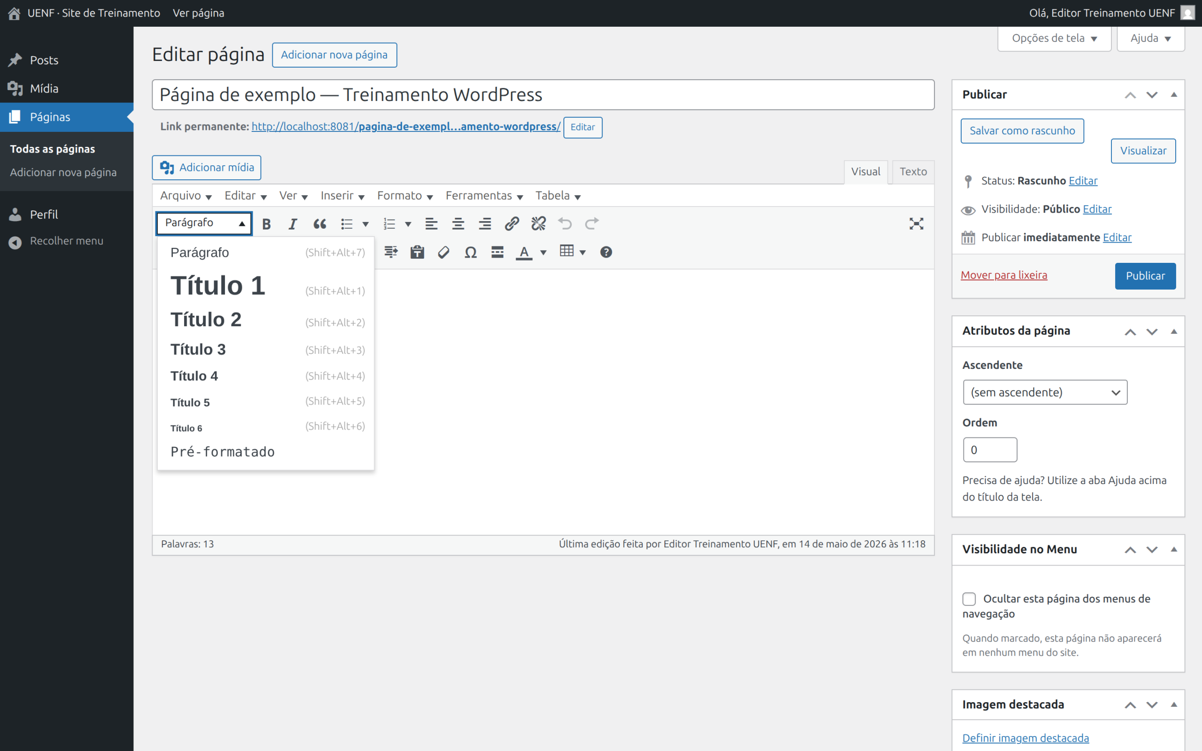This screenshot has height=751, width=1202.
Task: Insert a bulleted list
Action: (347, 224)
